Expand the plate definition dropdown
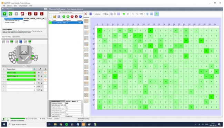224x128 pixels. click(x=45, y=19)
